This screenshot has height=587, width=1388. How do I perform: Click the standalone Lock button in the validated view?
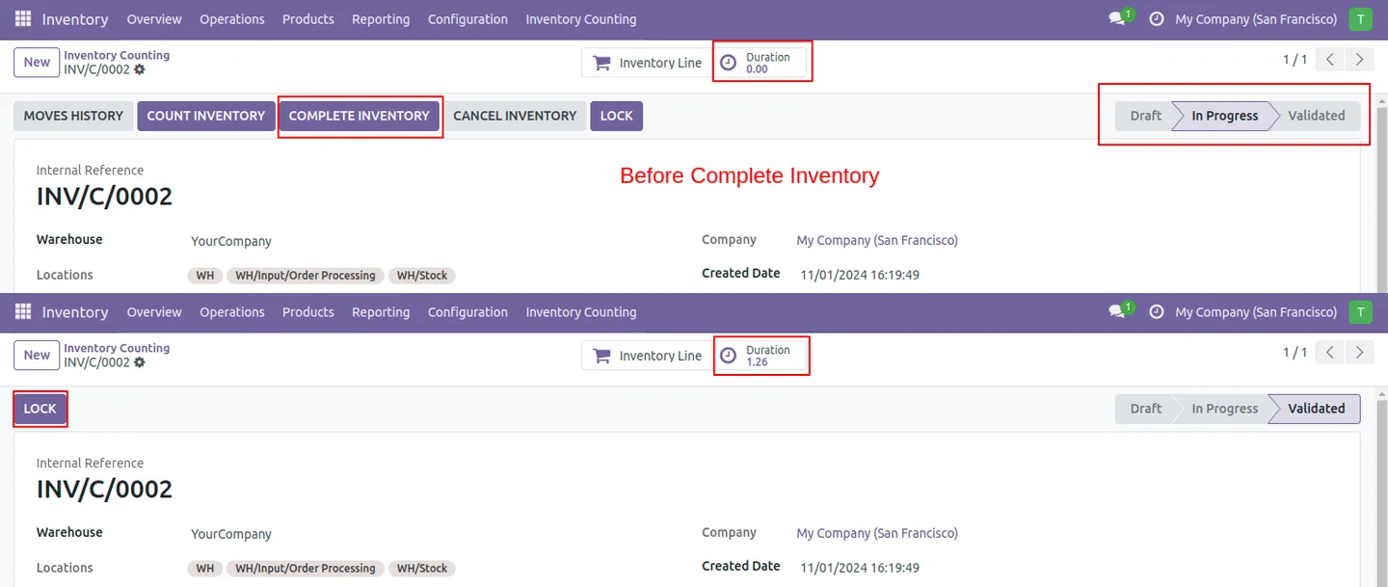pos(40,409)
